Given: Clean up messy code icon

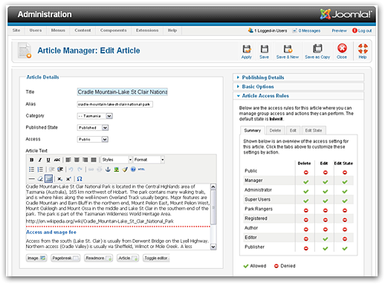Looking at the screenshot, I should click(x=125, y=169).
